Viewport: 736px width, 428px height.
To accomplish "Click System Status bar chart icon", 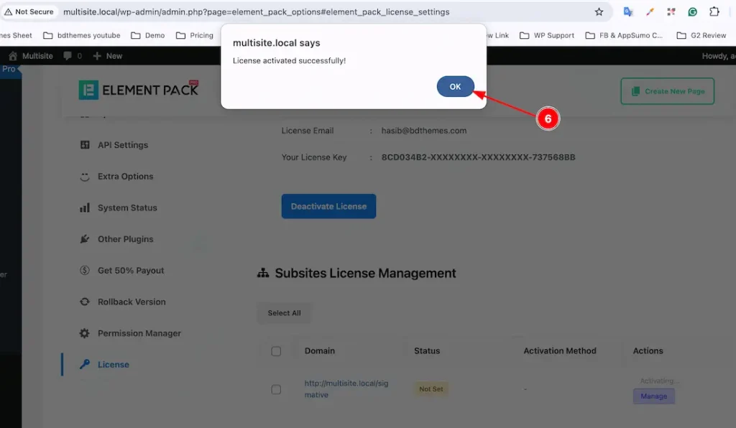I will 85,208.
